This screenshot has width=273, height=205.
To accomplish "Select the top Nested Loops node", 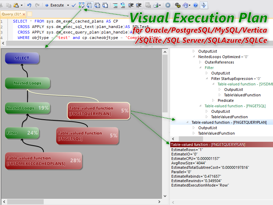I will point(28,83).
